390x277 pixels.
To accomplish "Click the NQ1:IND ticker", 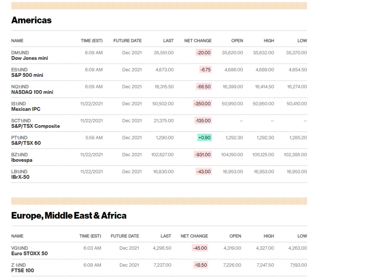I will [20, 87].
